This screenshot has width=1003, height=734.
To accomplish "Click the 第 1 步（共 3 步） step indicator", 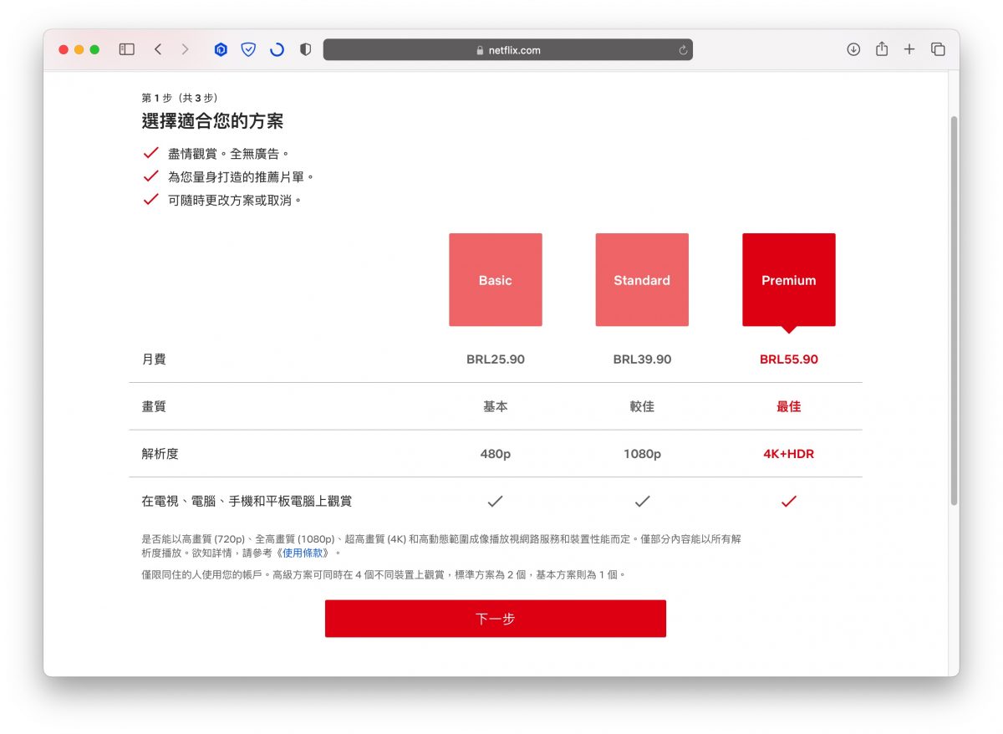I will (x=180, y=98).
